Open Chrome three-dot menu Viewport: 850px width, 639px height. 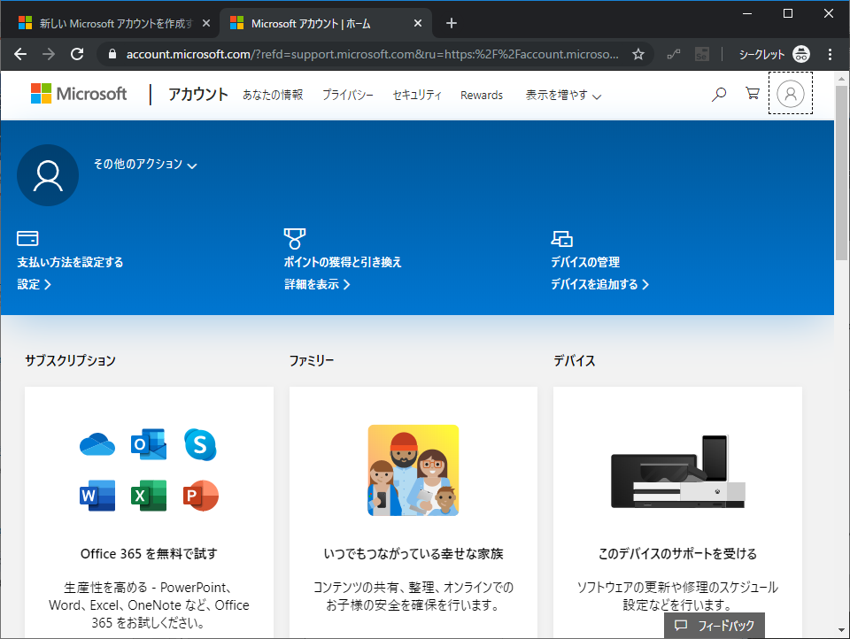pyautogui.click(x=830, y=54)
